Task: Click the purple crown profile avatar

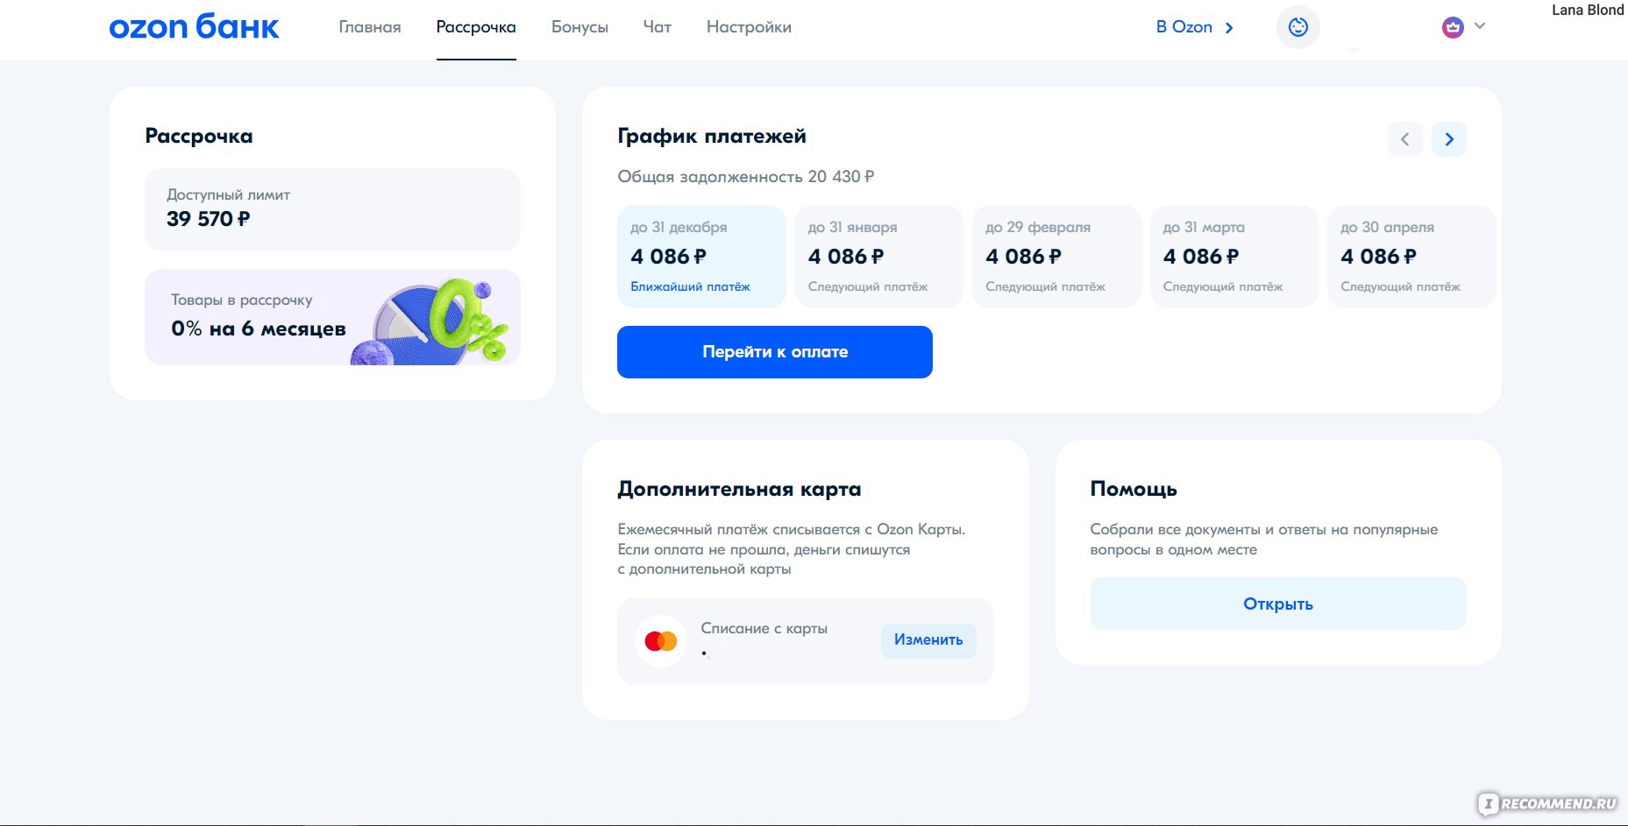Action: click(1453, 27)
